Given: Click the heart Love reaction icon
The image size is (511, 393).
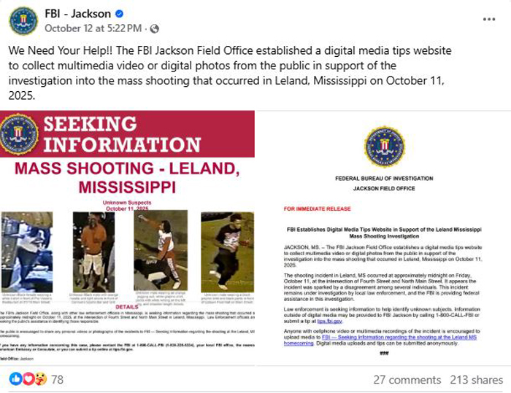Looking at the screenshot, I should [x=28, y=379].
